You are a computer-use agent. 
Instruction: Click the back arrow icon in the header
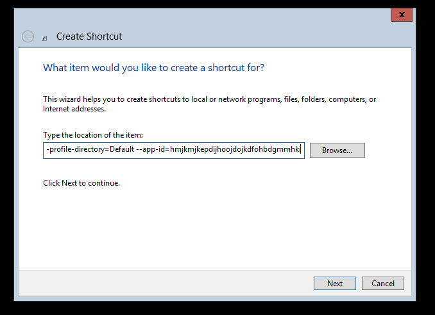(28, 36)
